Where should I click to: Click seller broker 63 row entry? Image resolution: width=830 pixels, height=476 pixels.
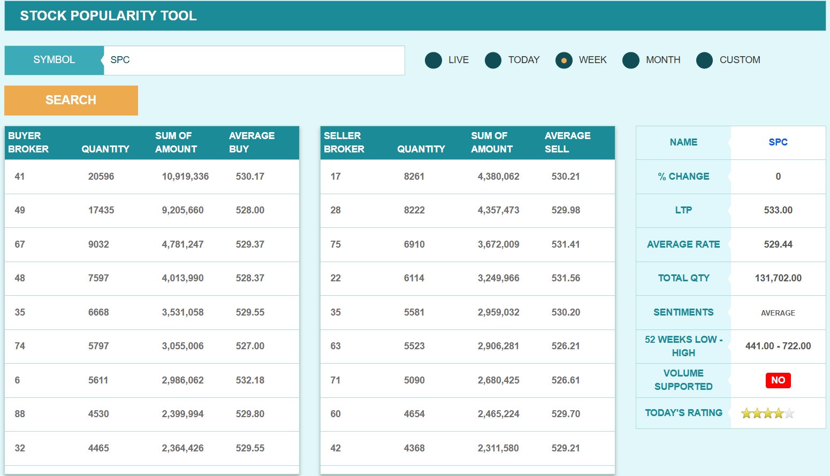[336, 346]
